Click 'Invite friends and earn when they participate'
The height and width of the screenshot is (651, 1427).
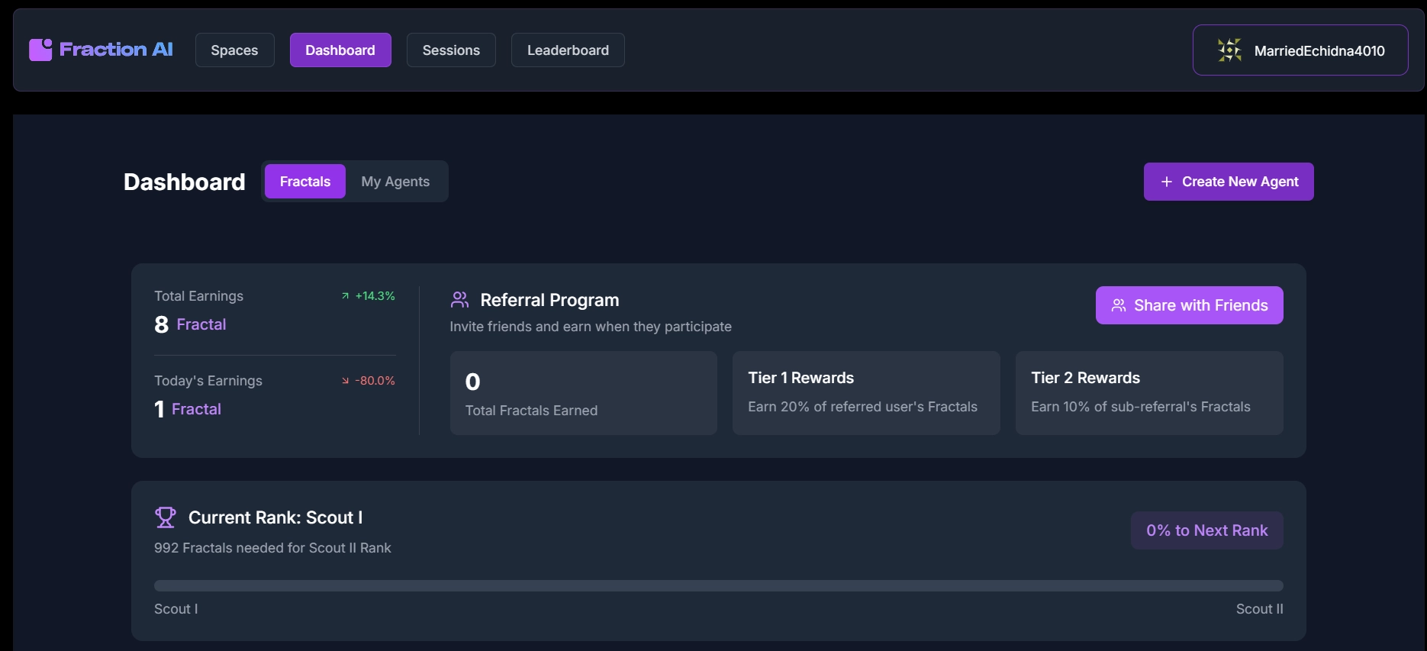[591, 327]
